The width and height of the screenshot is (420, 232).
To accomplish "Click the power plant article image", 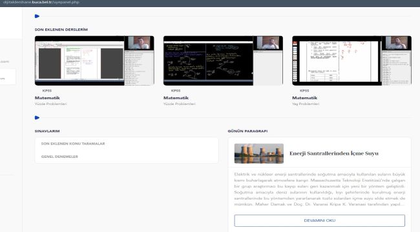I will coord(258,153).
